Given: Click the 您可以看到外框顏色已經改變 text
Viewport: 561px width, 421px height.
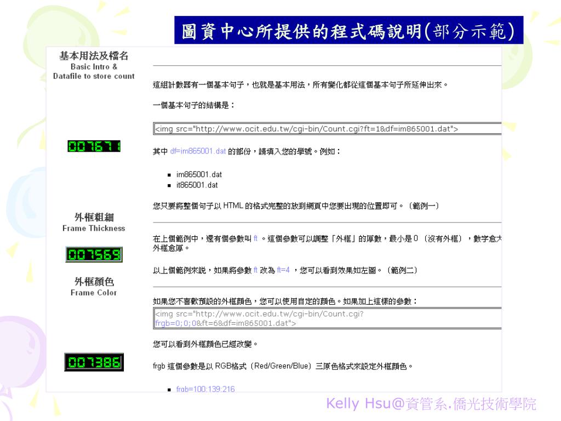Looking at the screenshot, I should [x=205, y=344].
